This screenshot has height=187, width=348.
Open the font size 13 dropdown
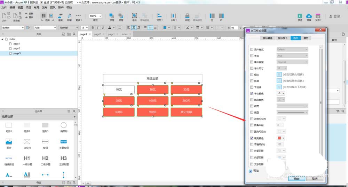click(85, 28)
